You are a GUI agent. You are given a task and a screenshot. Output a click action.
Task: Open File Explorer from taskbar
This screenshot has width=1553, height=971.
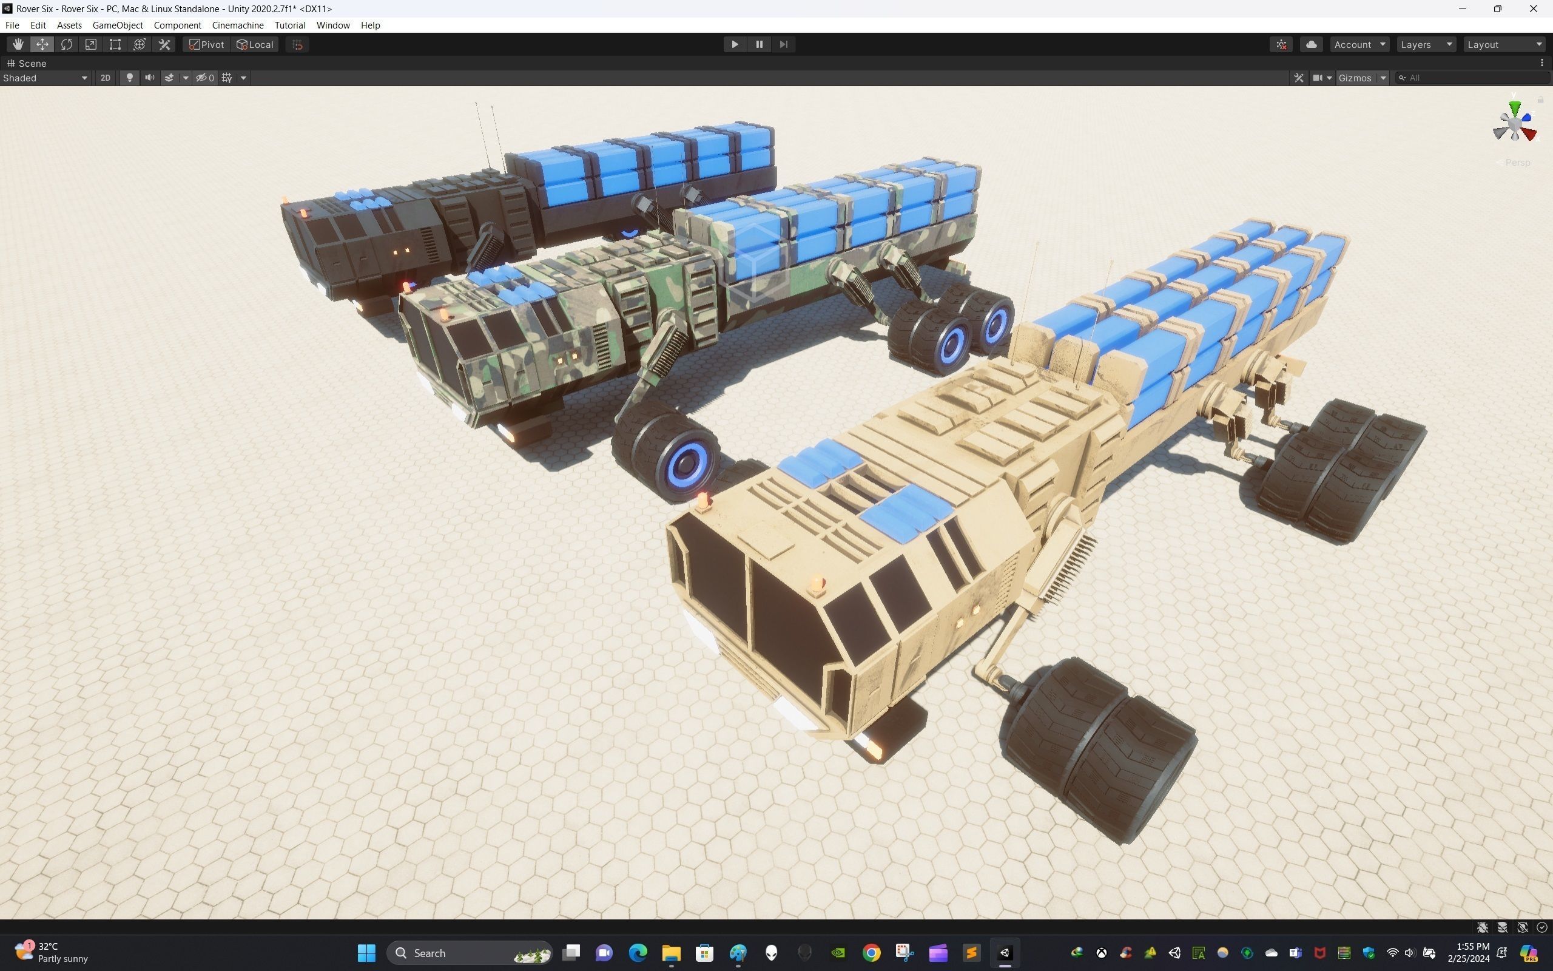point(670,952)
